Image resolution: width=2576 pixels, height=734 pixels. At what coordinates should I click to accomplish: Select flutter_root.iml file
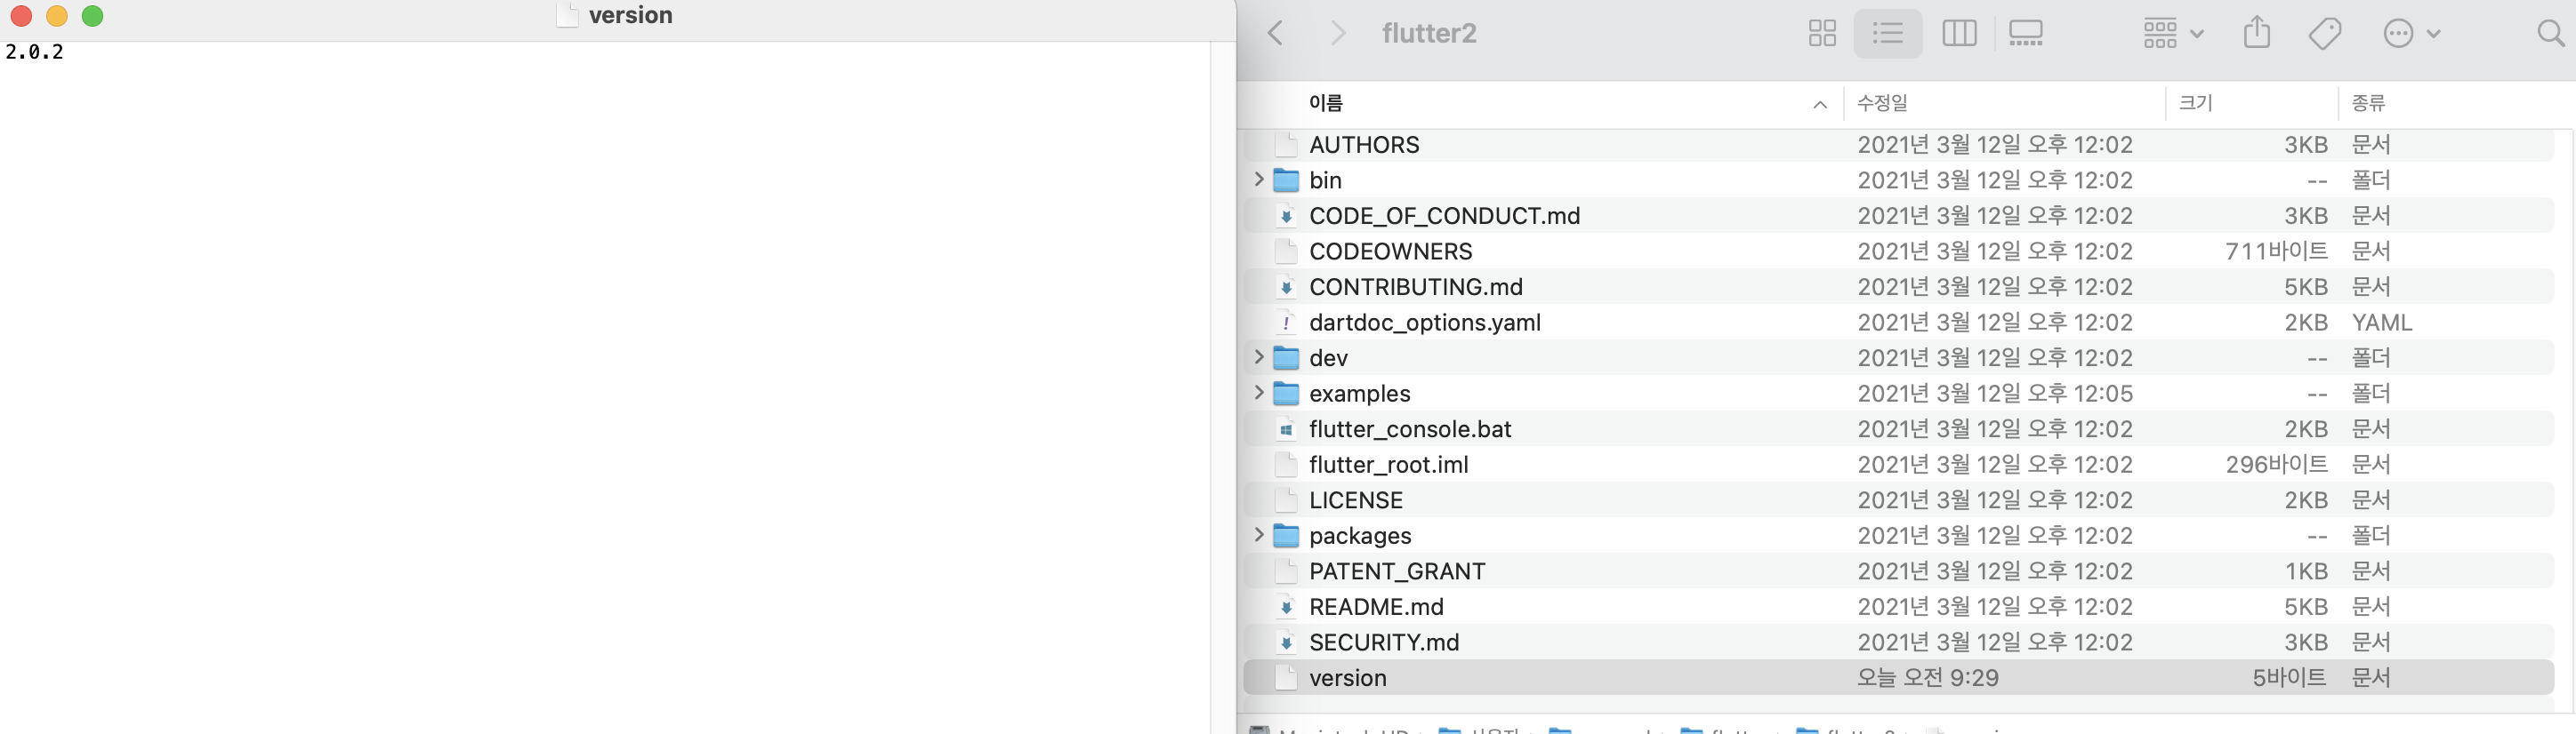point(1898,465)
